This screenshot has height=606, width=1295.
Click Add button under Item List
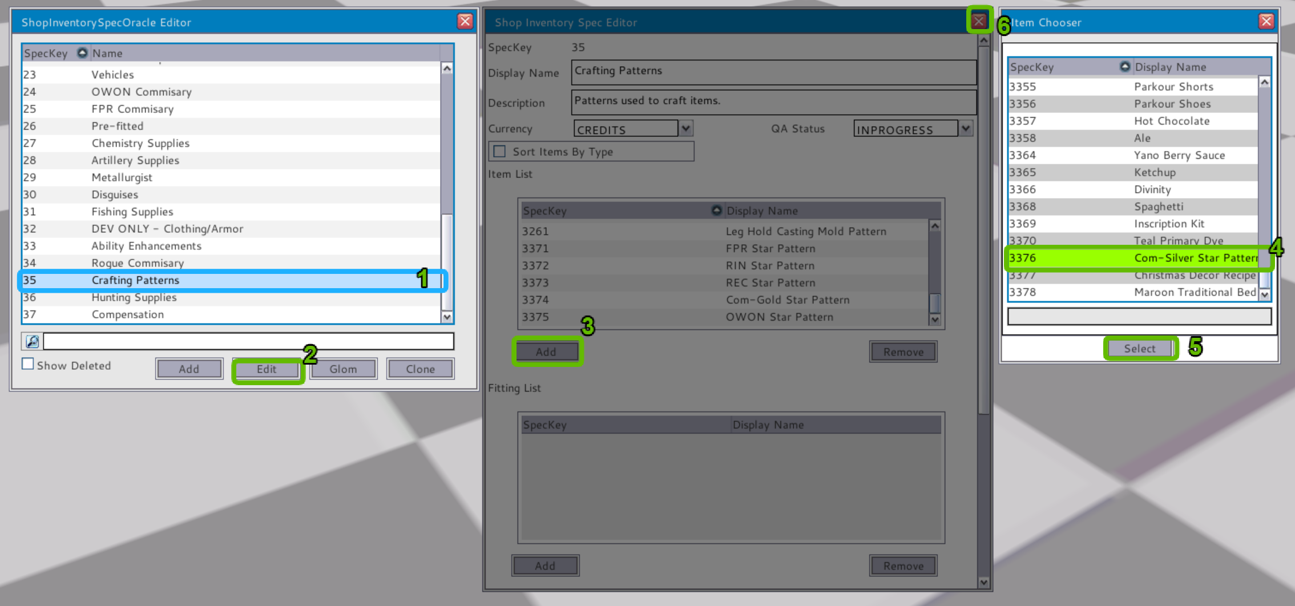point(546,352)
